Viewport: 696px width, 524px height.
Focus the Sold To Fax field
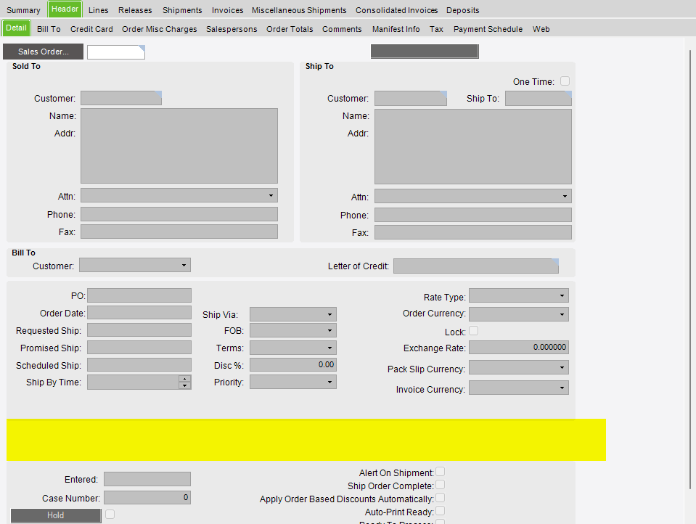[179, 232]
